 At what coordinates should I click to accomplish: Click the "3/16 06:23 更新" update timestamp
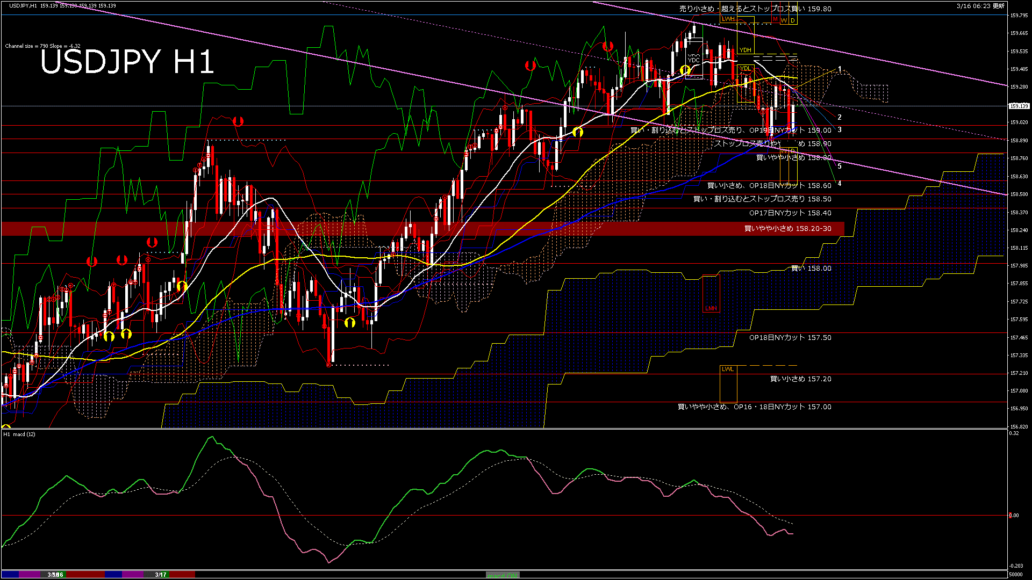980,6
